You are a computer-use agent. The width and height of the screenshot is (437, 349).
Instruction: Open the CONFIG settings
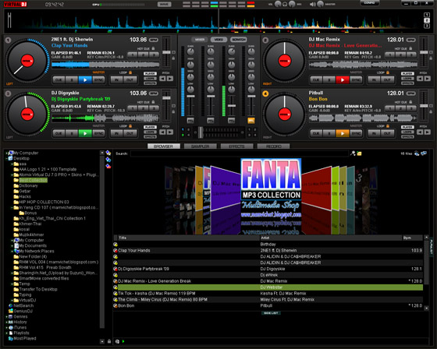[369, 3]
